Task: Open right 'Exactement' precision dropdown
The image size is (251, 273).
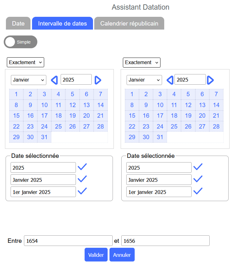Action: [142, 62]
